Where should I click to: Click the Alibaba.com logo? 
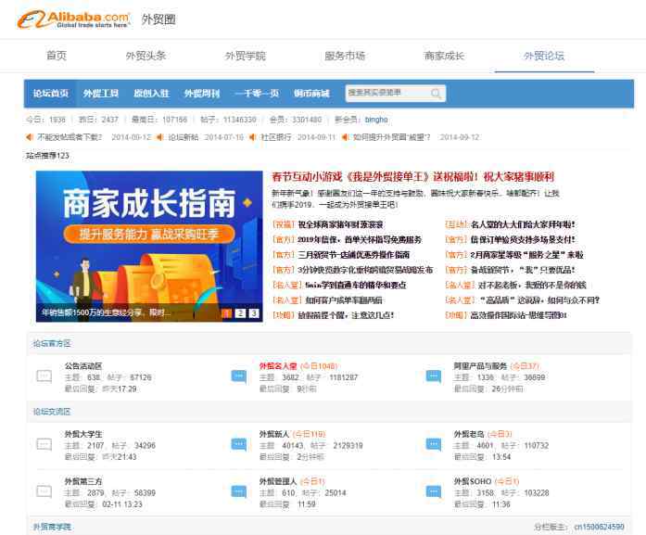pyautogui.click(x=74, y=19)
